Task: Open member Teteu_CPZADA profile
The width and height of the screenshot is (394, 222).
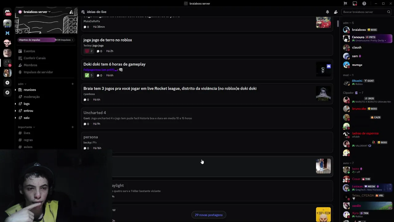Action: click(367, 197)
